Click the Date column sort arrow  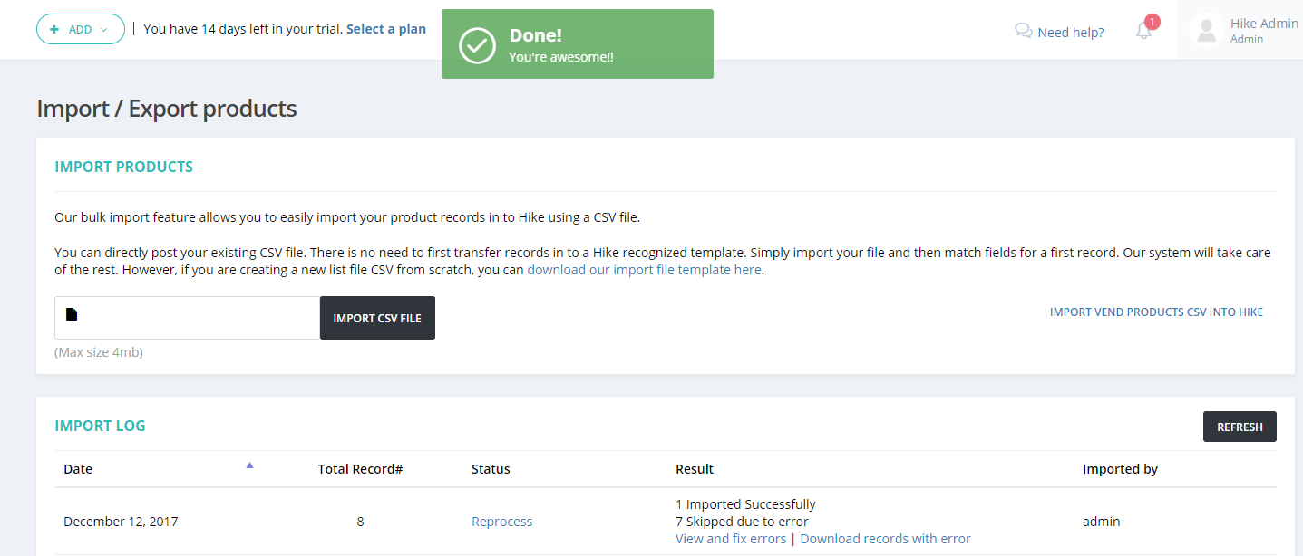249,465
